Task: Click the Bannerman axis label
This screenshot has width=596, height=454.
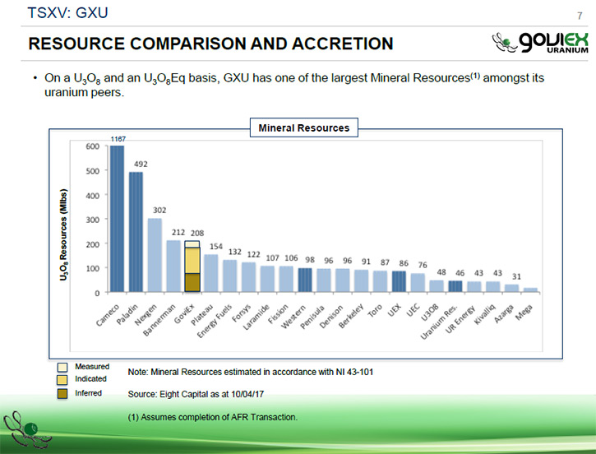Action: 159,320
